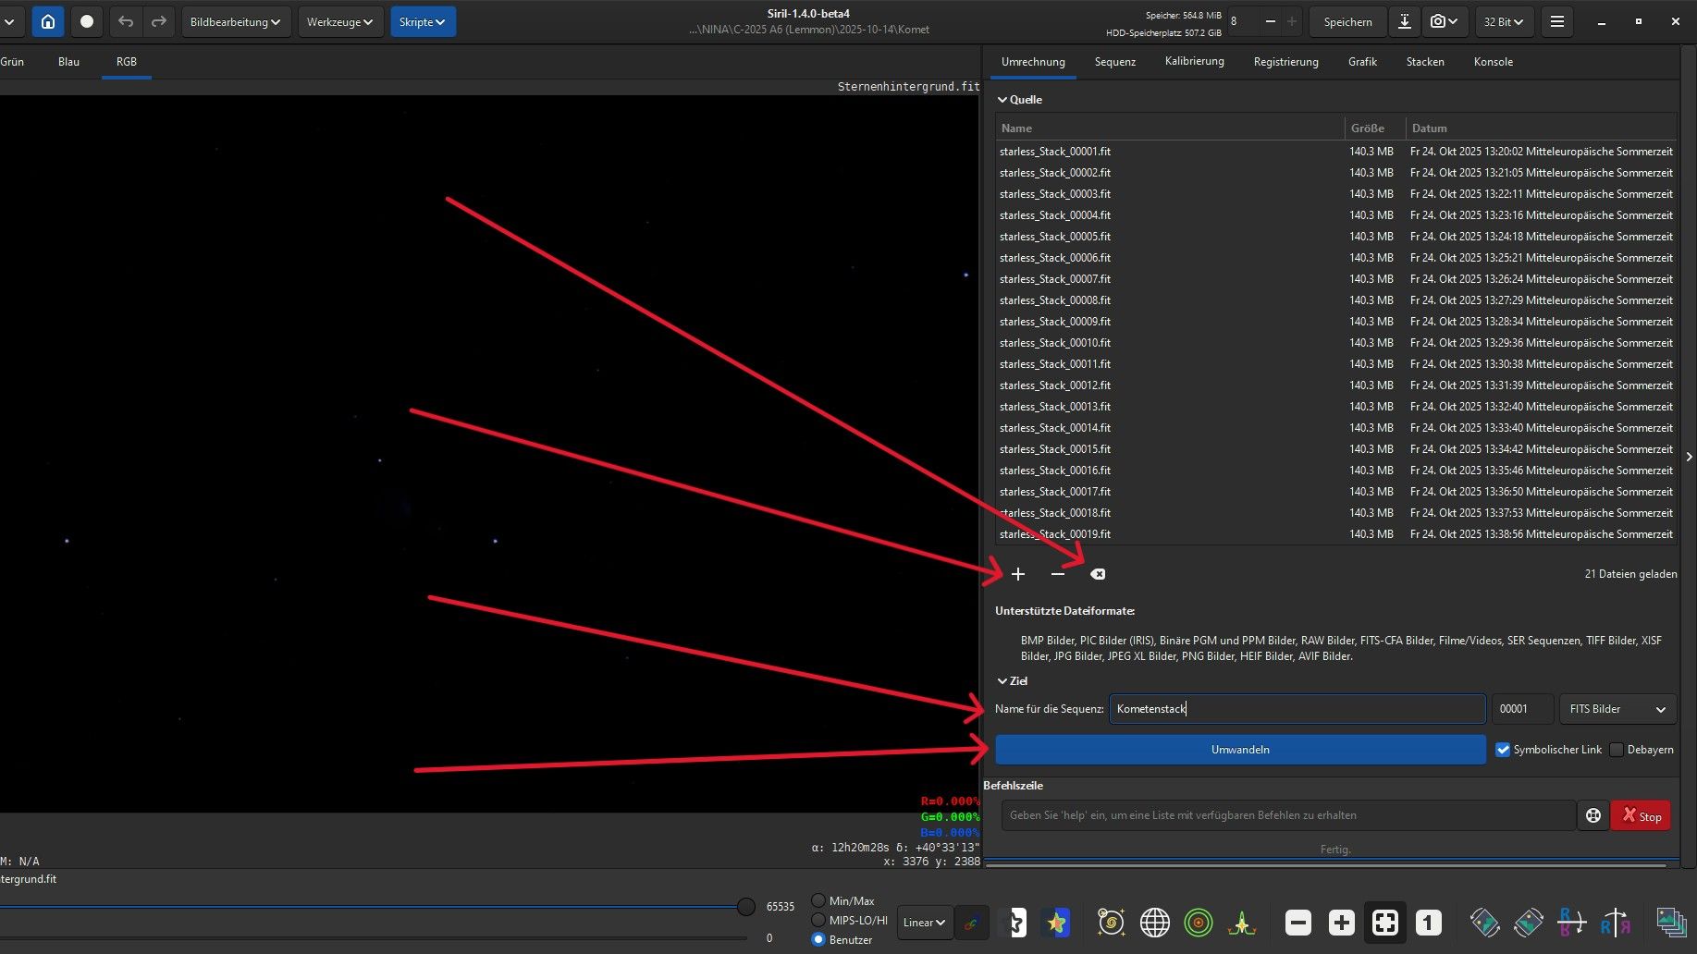
Task: Switch to the Registrierung tab
Action: point(1285,62)
